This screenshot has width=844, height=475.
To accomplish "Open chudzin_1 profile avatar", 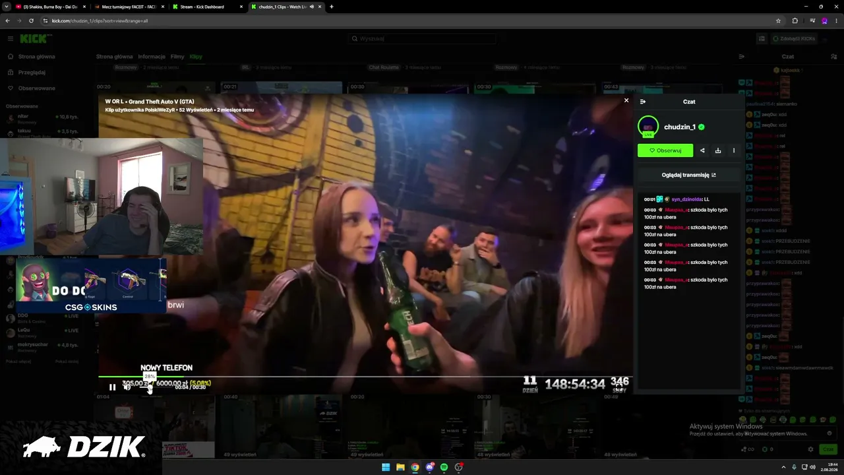I will pos(648,126).
